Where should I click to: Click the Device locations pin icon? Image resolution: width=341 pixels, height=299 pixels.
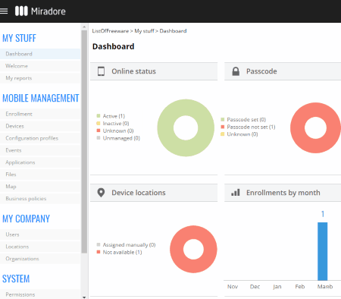pos(101,193)
